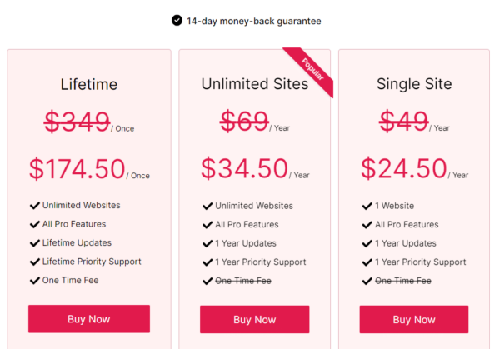Click checkmark next to Lifetime Updates
The image size is (500, 349).
[x=35, y=243]
